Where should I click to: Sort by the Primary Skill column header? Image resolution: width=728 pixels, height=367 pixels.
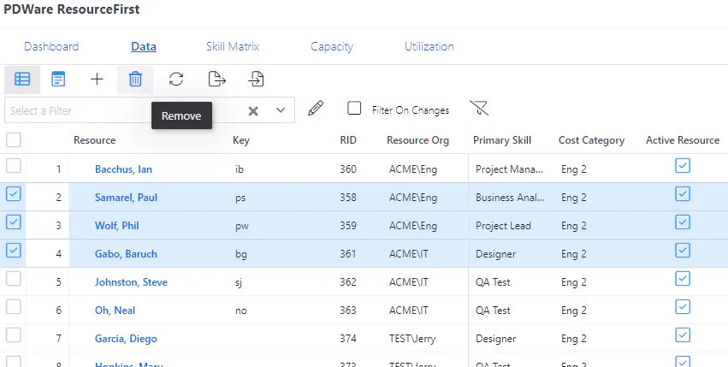502,140
